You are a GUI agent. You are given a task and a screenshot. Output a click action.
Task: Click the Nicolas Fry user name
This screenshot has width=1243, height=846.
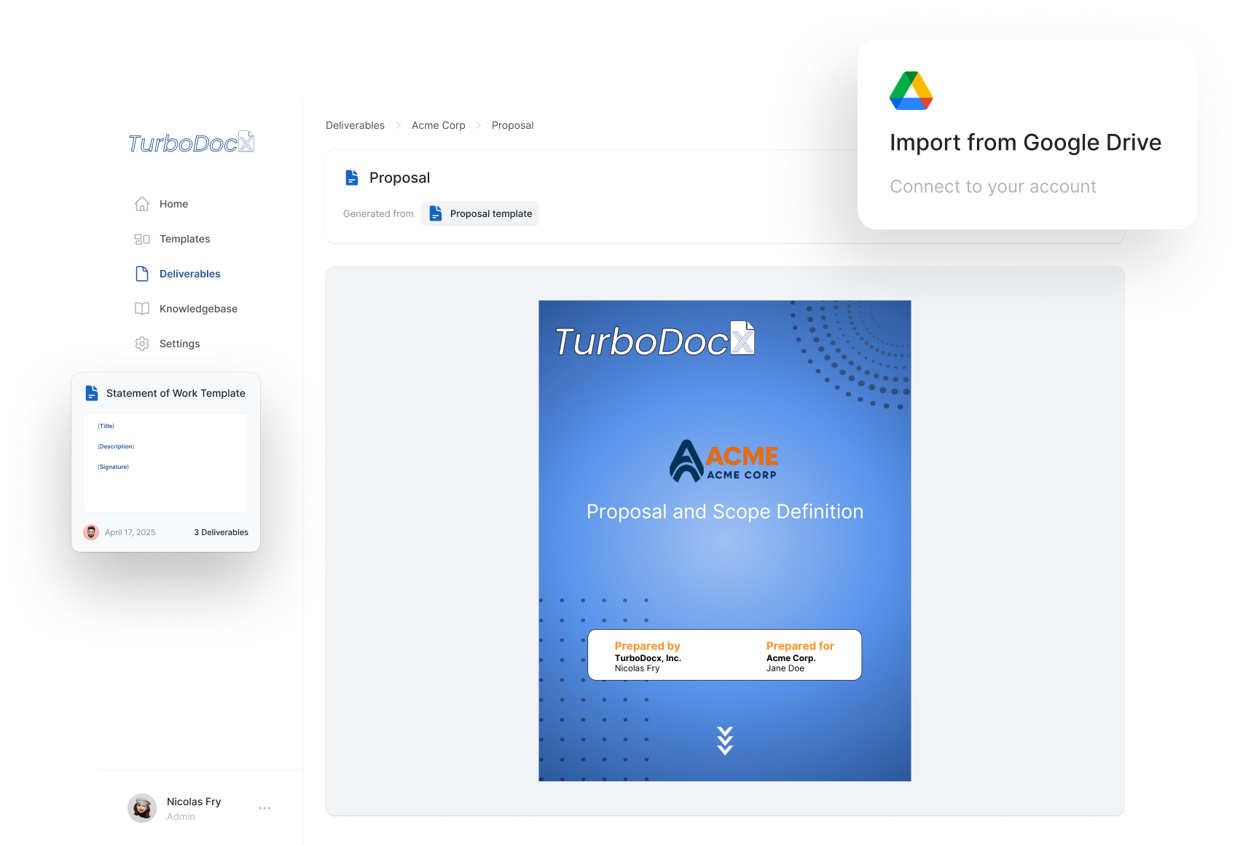point(194,802)
